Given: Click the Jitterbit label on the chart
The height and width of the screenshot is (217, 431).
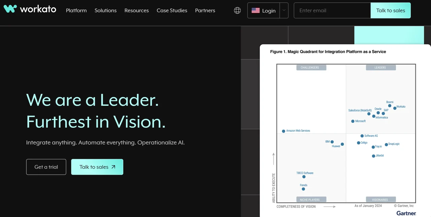Looking at the screenshot, I should point(379,156).
